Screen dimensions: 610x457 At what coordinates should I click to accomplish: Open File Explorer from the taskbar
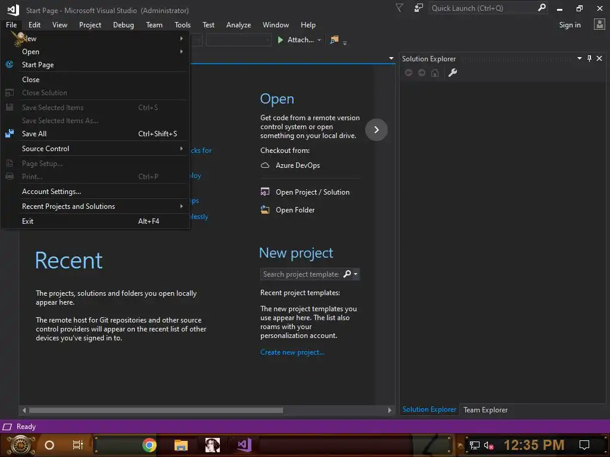tap(181, 445)
